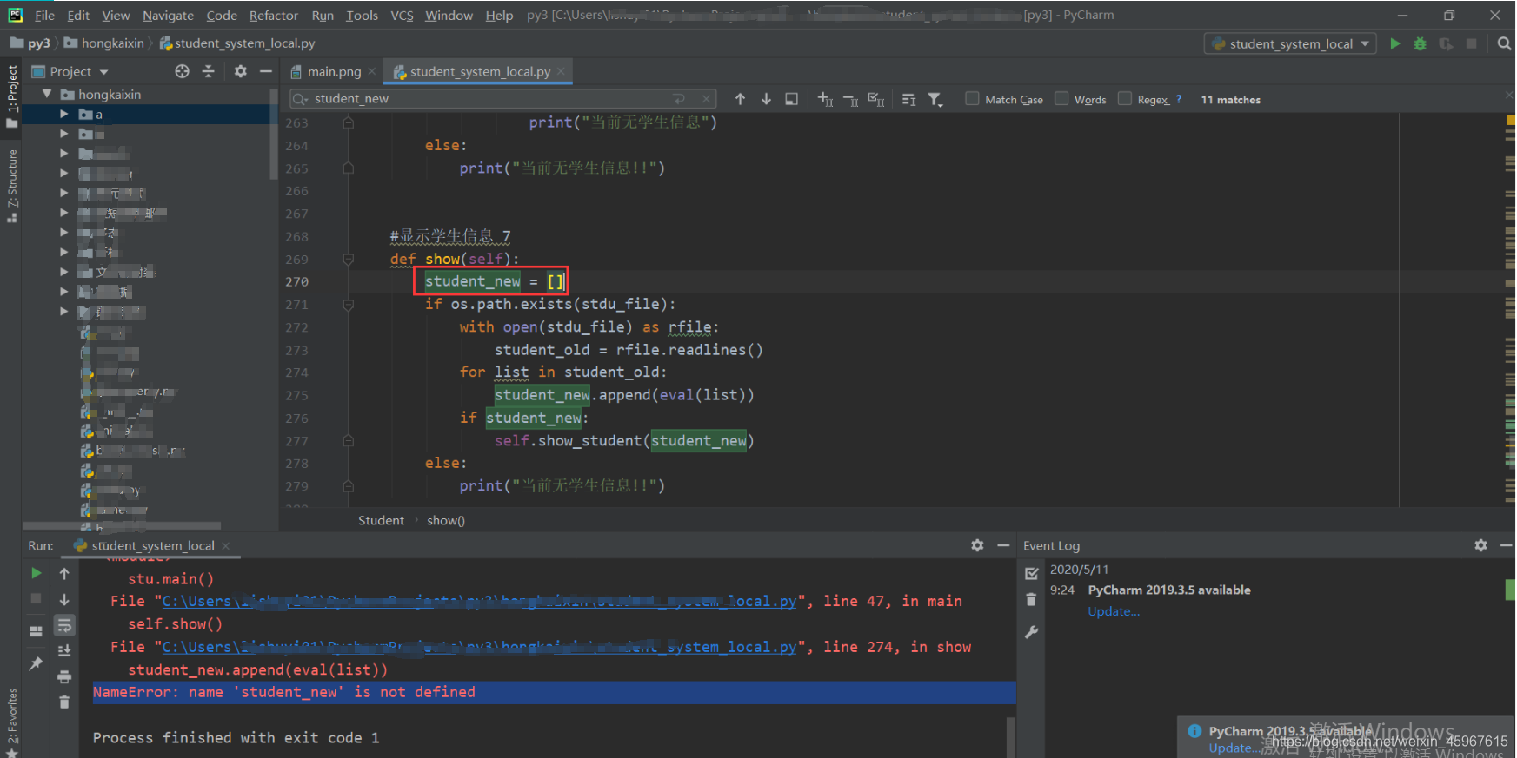The image size is (1517, 758).
Task: Click hongkaixin breadcrumb in navigation bar
Action: pyautogui.click(x=104, y=43)
